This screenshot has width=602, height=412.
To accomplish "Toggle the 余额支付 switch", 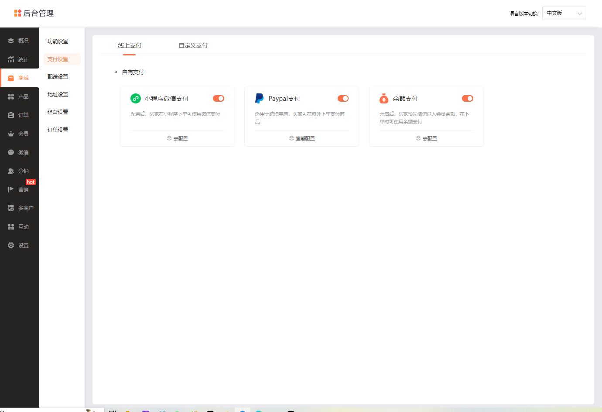I will pos(468,99).
